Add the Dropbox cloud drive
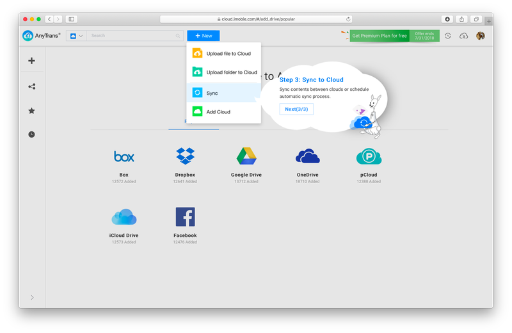 tap(185, 165)
